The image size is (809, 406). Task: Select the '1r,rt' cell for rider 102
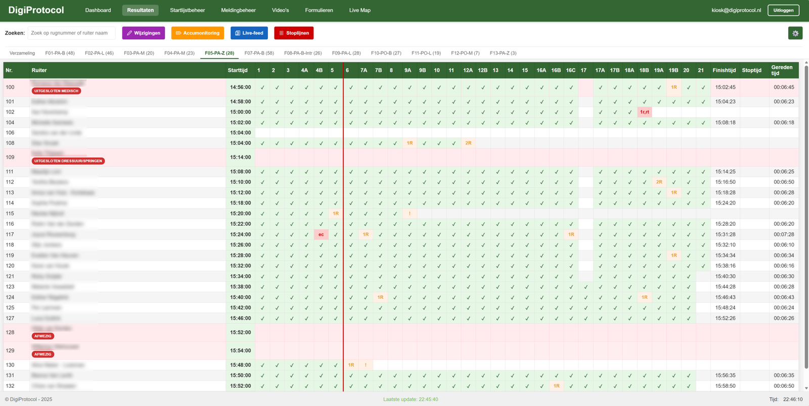pos(644,112)
